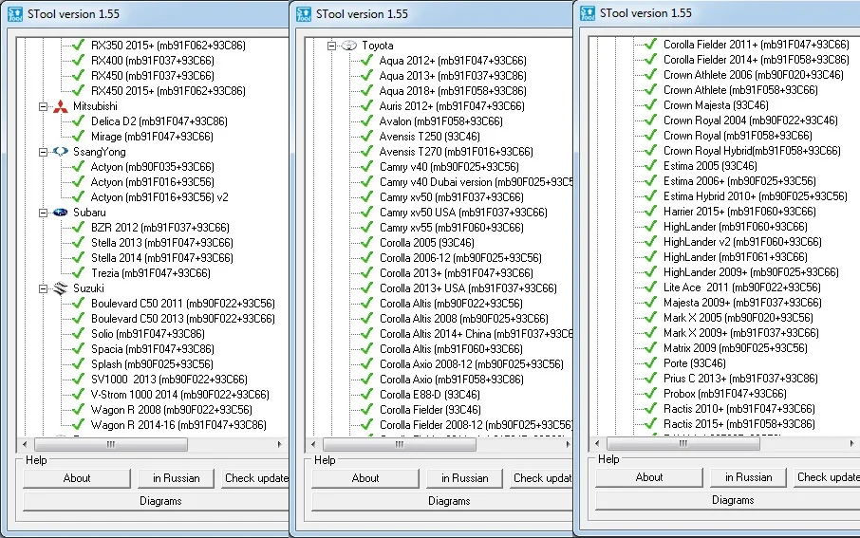The width and height of the screenshot is (860, 538).
Task: Click green checkmark beside Mirage entry
Action: point(79,136)
